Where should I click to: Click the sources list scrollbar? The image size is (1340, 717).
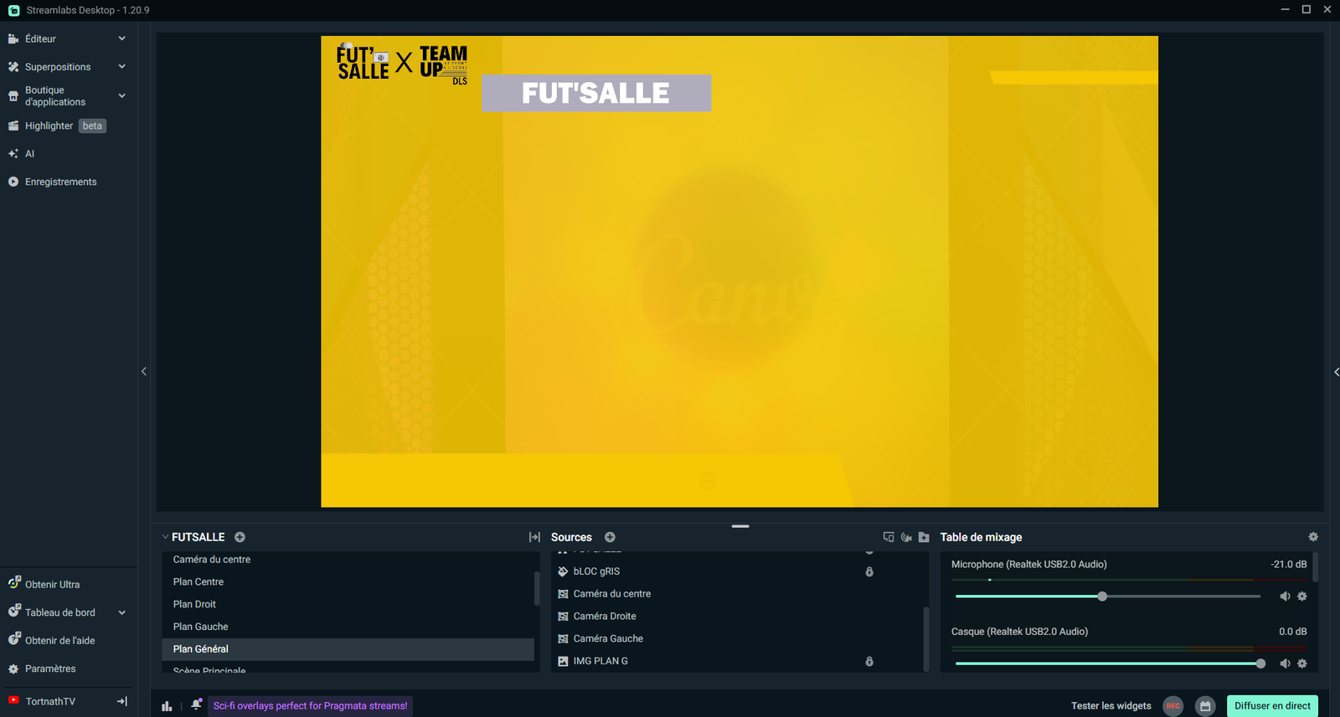925,638
